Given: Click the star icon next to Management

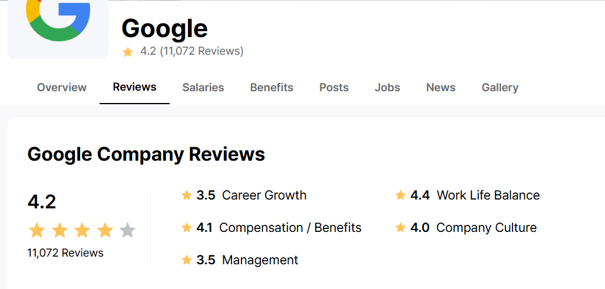Looking at the screenshot, I should (187, 260).
